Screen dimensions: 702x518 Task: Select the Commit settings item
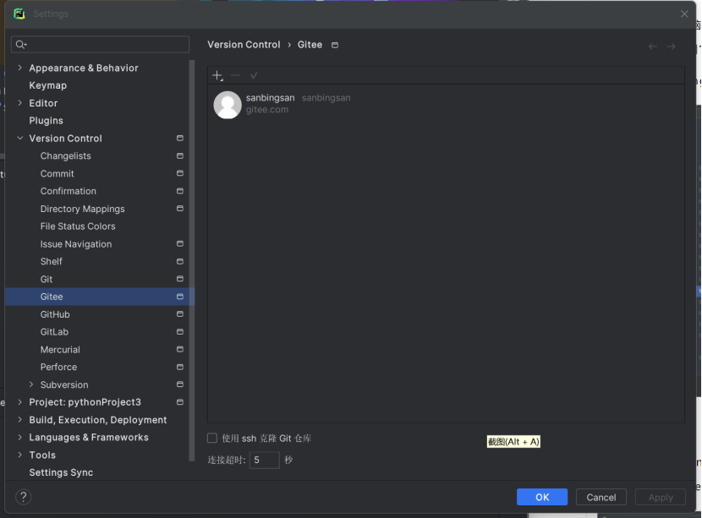[x=57, y=173]
